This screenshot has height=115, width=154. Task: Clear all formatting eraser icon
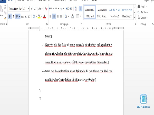pos(46,9)
